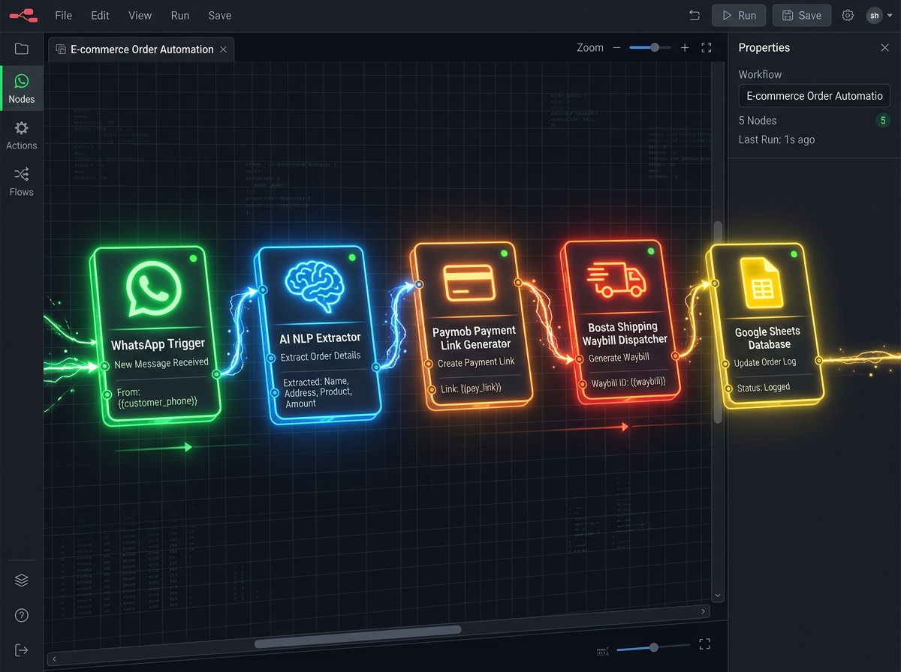Viewport: 901px width, 672px height.
Task: Click the credit card icon on Paymob node
Action: click(x=469, y=283)
